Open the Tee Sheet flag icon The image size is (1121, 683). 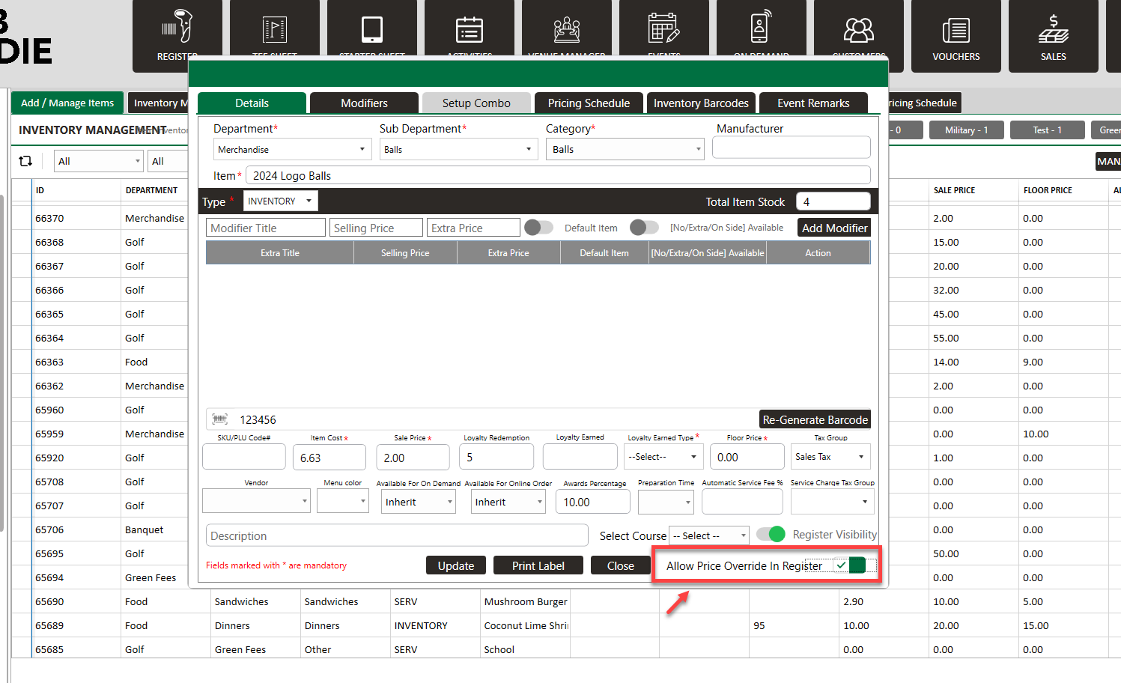point(275,30)
